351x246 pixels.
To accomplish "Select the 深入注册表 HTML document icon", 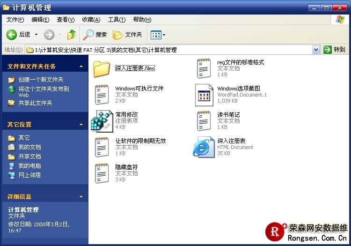I will pos(204,147).
